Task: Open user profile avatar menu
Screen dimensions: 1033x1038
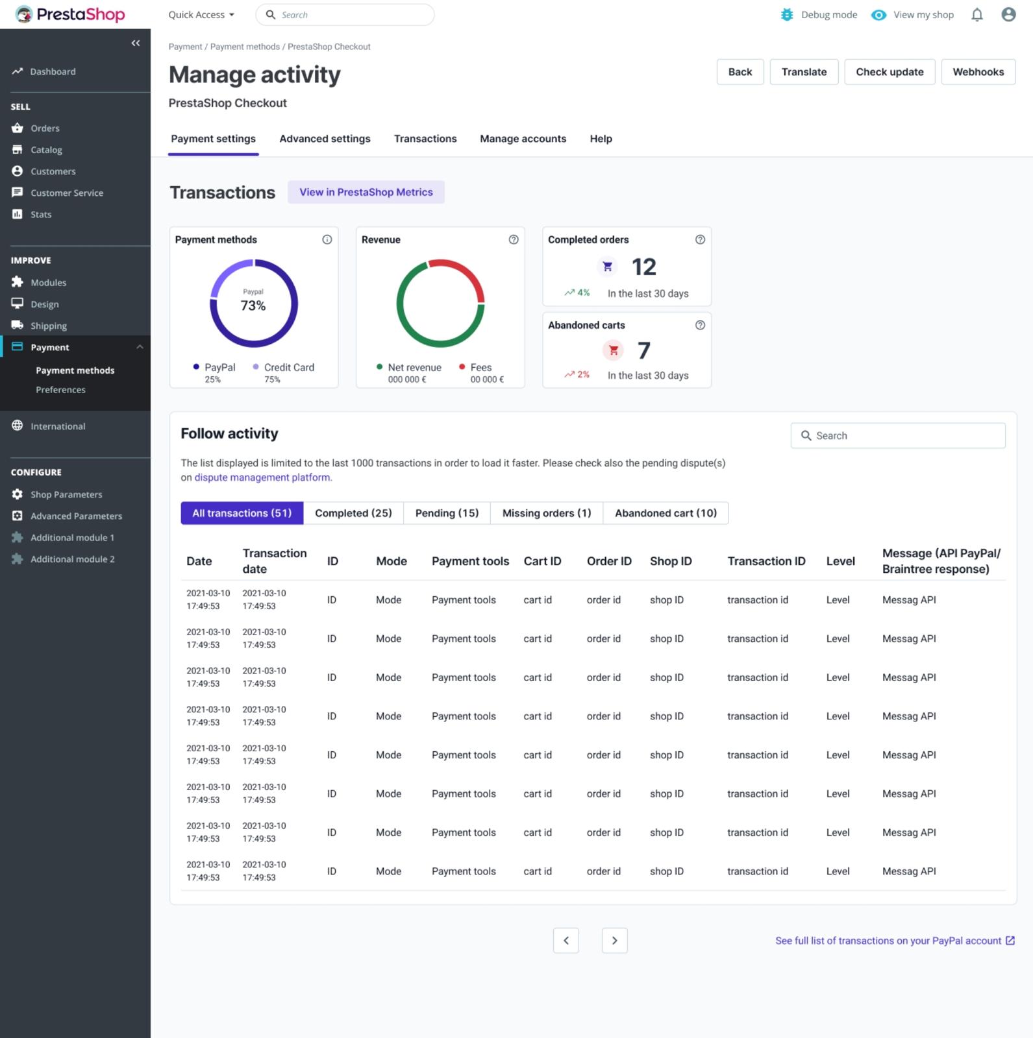Action: click(x=1008, y=14)
